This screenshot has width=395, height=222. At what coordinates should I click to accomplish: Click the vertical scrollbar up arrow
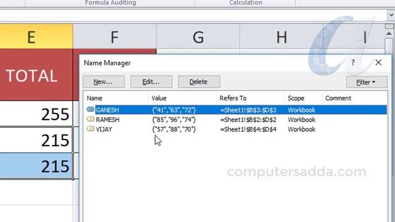[x=389, y=33]
